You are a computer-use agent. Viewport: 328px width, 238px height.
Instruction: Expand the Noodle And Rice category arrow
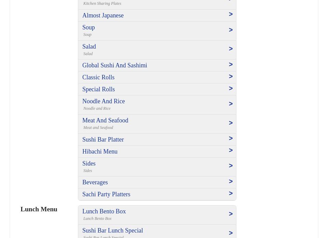231,104
